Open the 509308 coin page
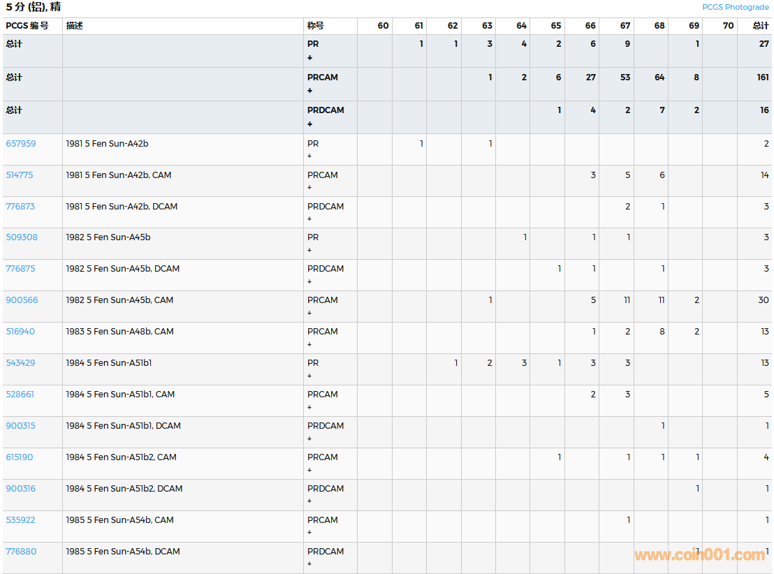 point(22,237)
